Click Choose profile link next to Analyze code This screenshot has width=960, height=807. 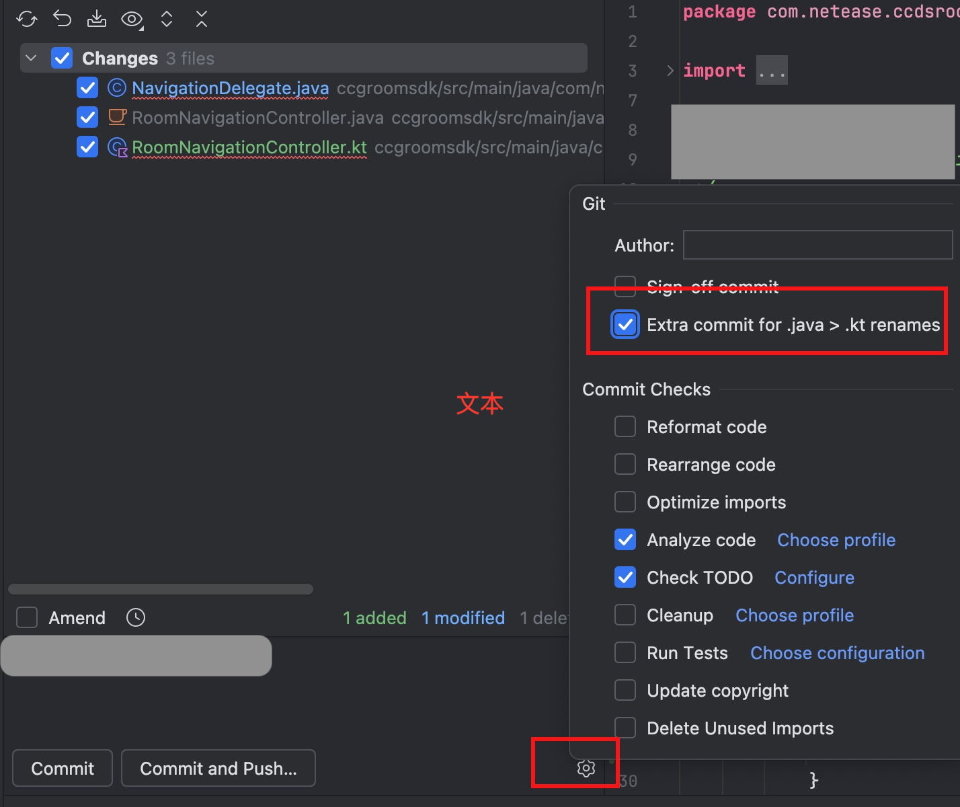pos(836,540)
